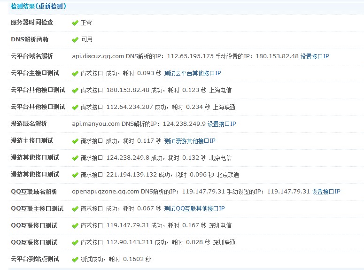364x270 pixels.
Task: Click check icon in 云平台到站点测试 row
Action: point(75,259)
